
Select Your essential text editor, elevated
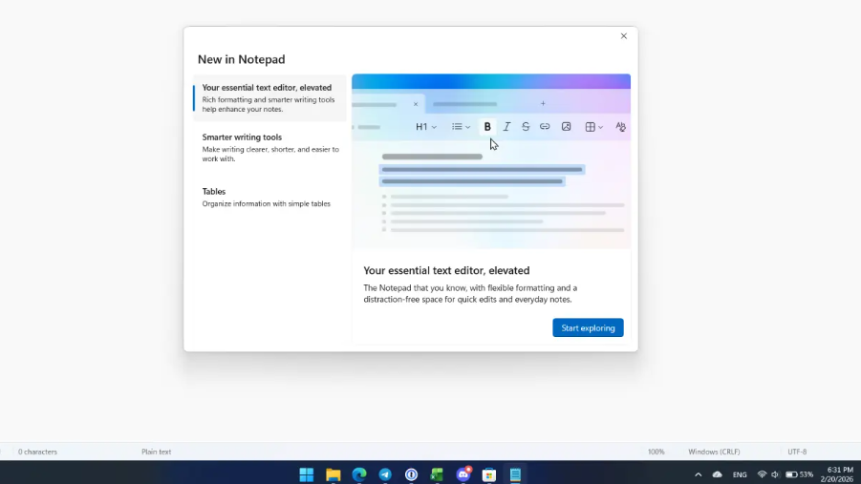(x=269, y=97)
